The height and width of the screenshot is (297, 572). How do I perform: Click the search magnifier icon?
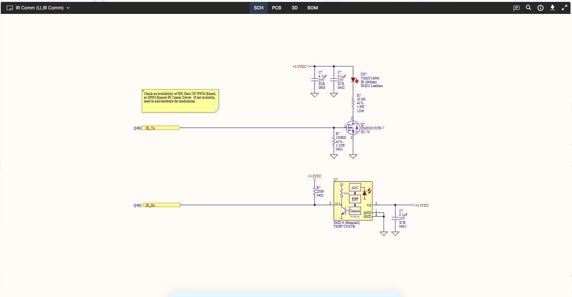[528, 7]
